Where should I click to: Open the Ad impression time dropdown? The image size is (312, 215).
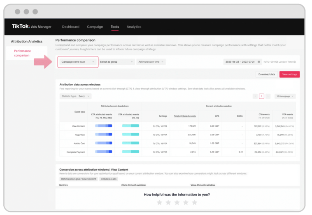pos(151,62)
